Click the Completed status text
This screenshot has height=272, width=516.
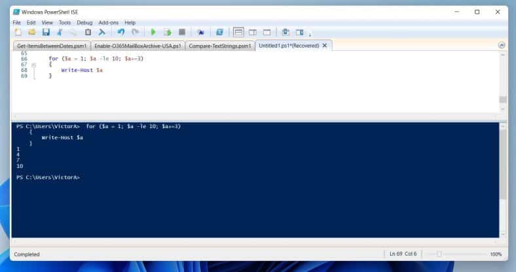pyautogui.click(x=27, y=254)
